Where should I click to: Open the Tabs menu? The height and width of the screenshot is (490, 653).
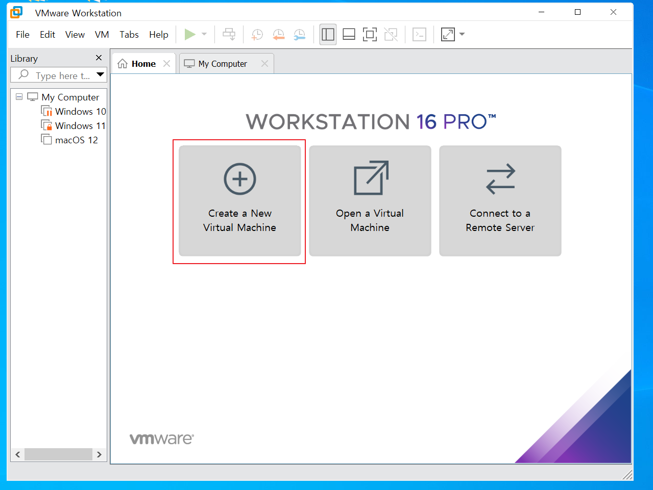(129, 34)
